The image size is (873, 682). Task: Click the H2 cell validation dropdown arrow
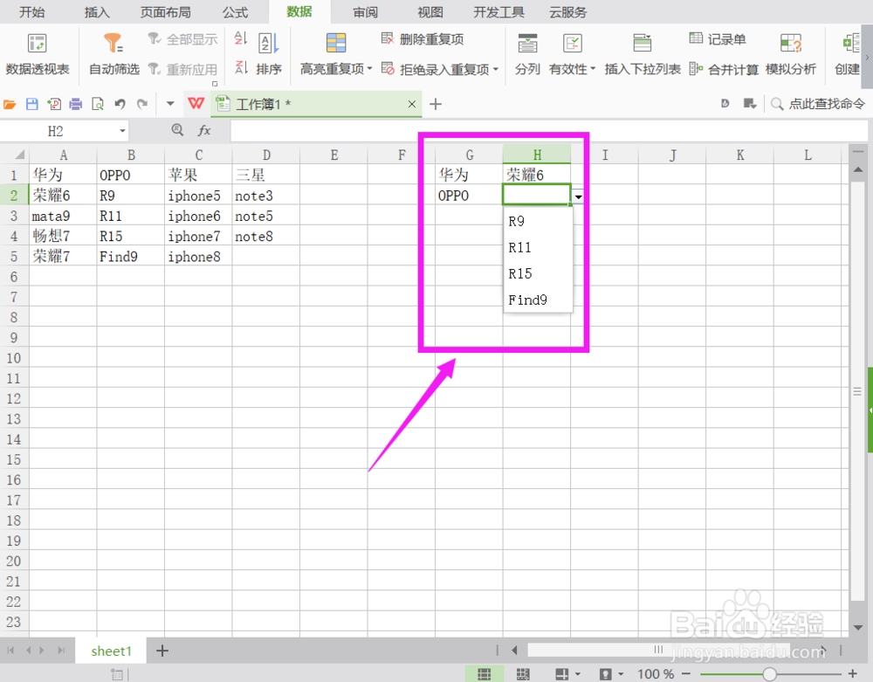coord(579,196)
